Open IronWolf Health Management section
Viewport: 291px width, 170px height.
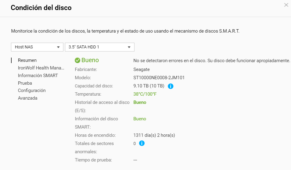pyautogui.click(x=41, y=68)
